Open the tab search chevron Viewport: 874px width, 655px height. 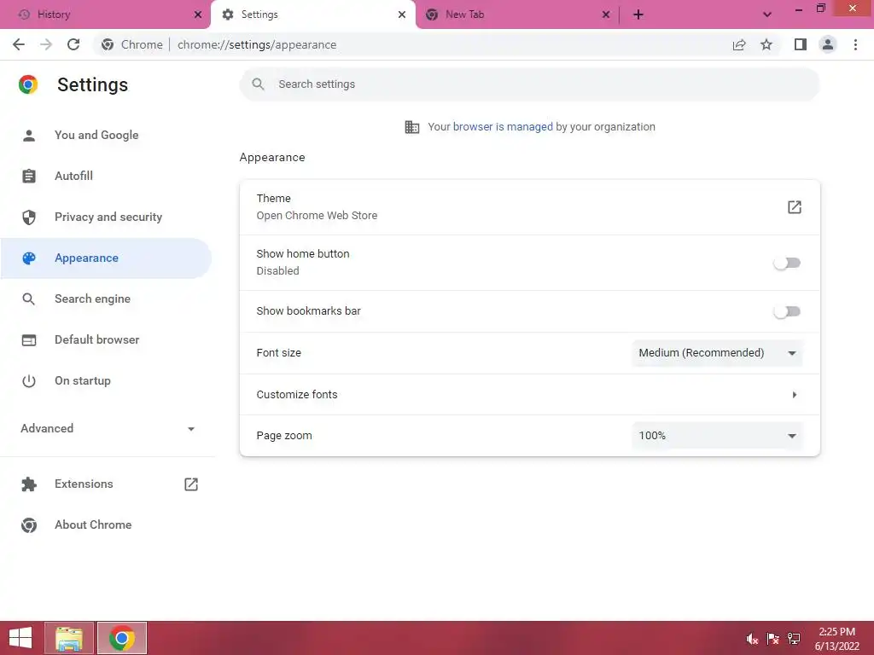(x=767, y=14)
